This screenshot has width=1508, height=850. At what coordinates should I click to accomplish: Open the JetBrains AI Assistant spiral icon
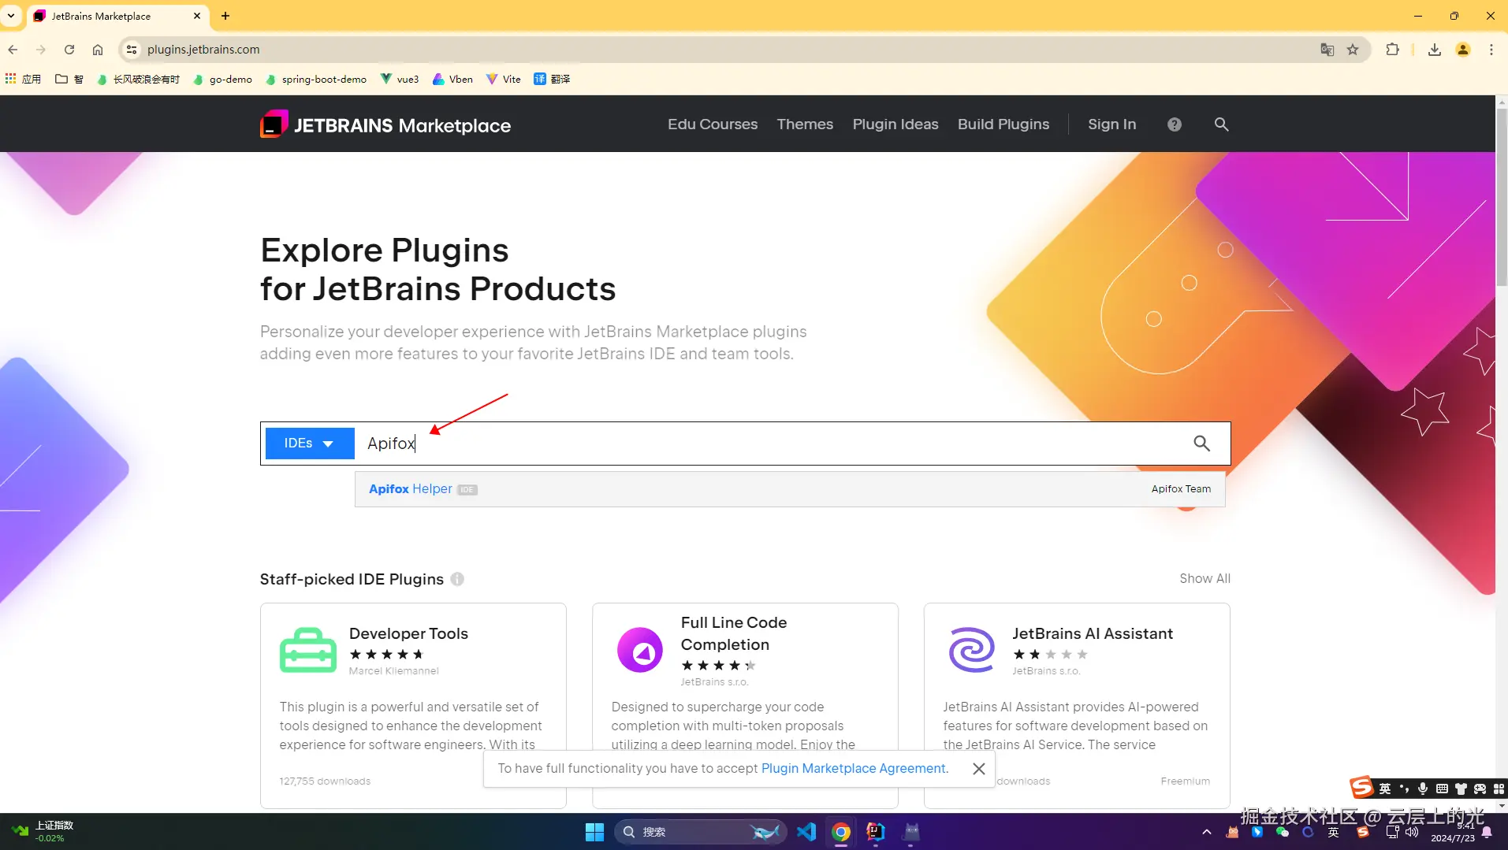[x=972, y=650]
